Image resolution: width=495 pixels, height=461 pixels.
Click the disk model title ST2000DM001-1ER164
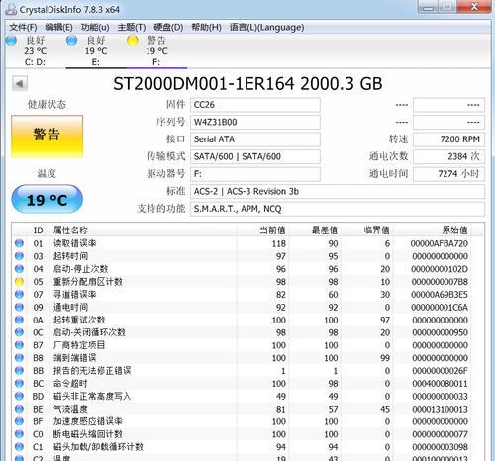[x=204, y=84]
